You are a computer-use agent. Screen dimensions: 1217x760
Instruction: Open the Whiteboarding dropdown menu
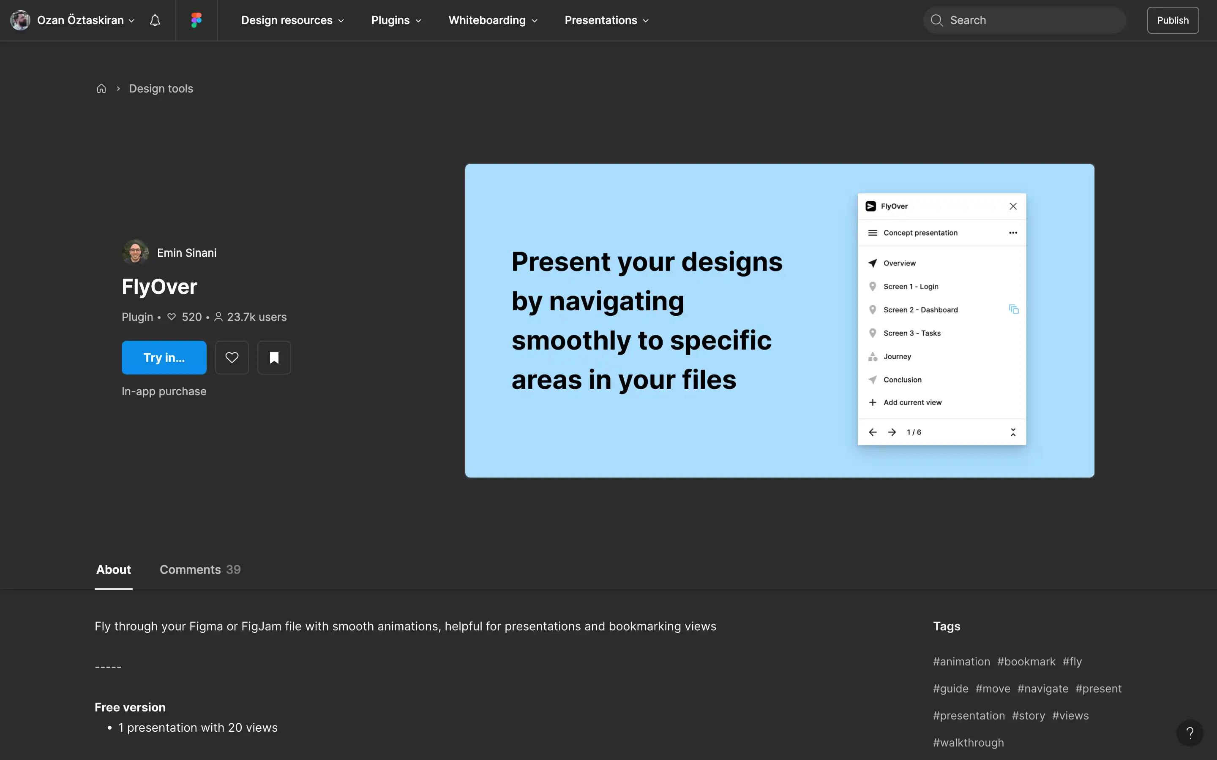point(493,20)
